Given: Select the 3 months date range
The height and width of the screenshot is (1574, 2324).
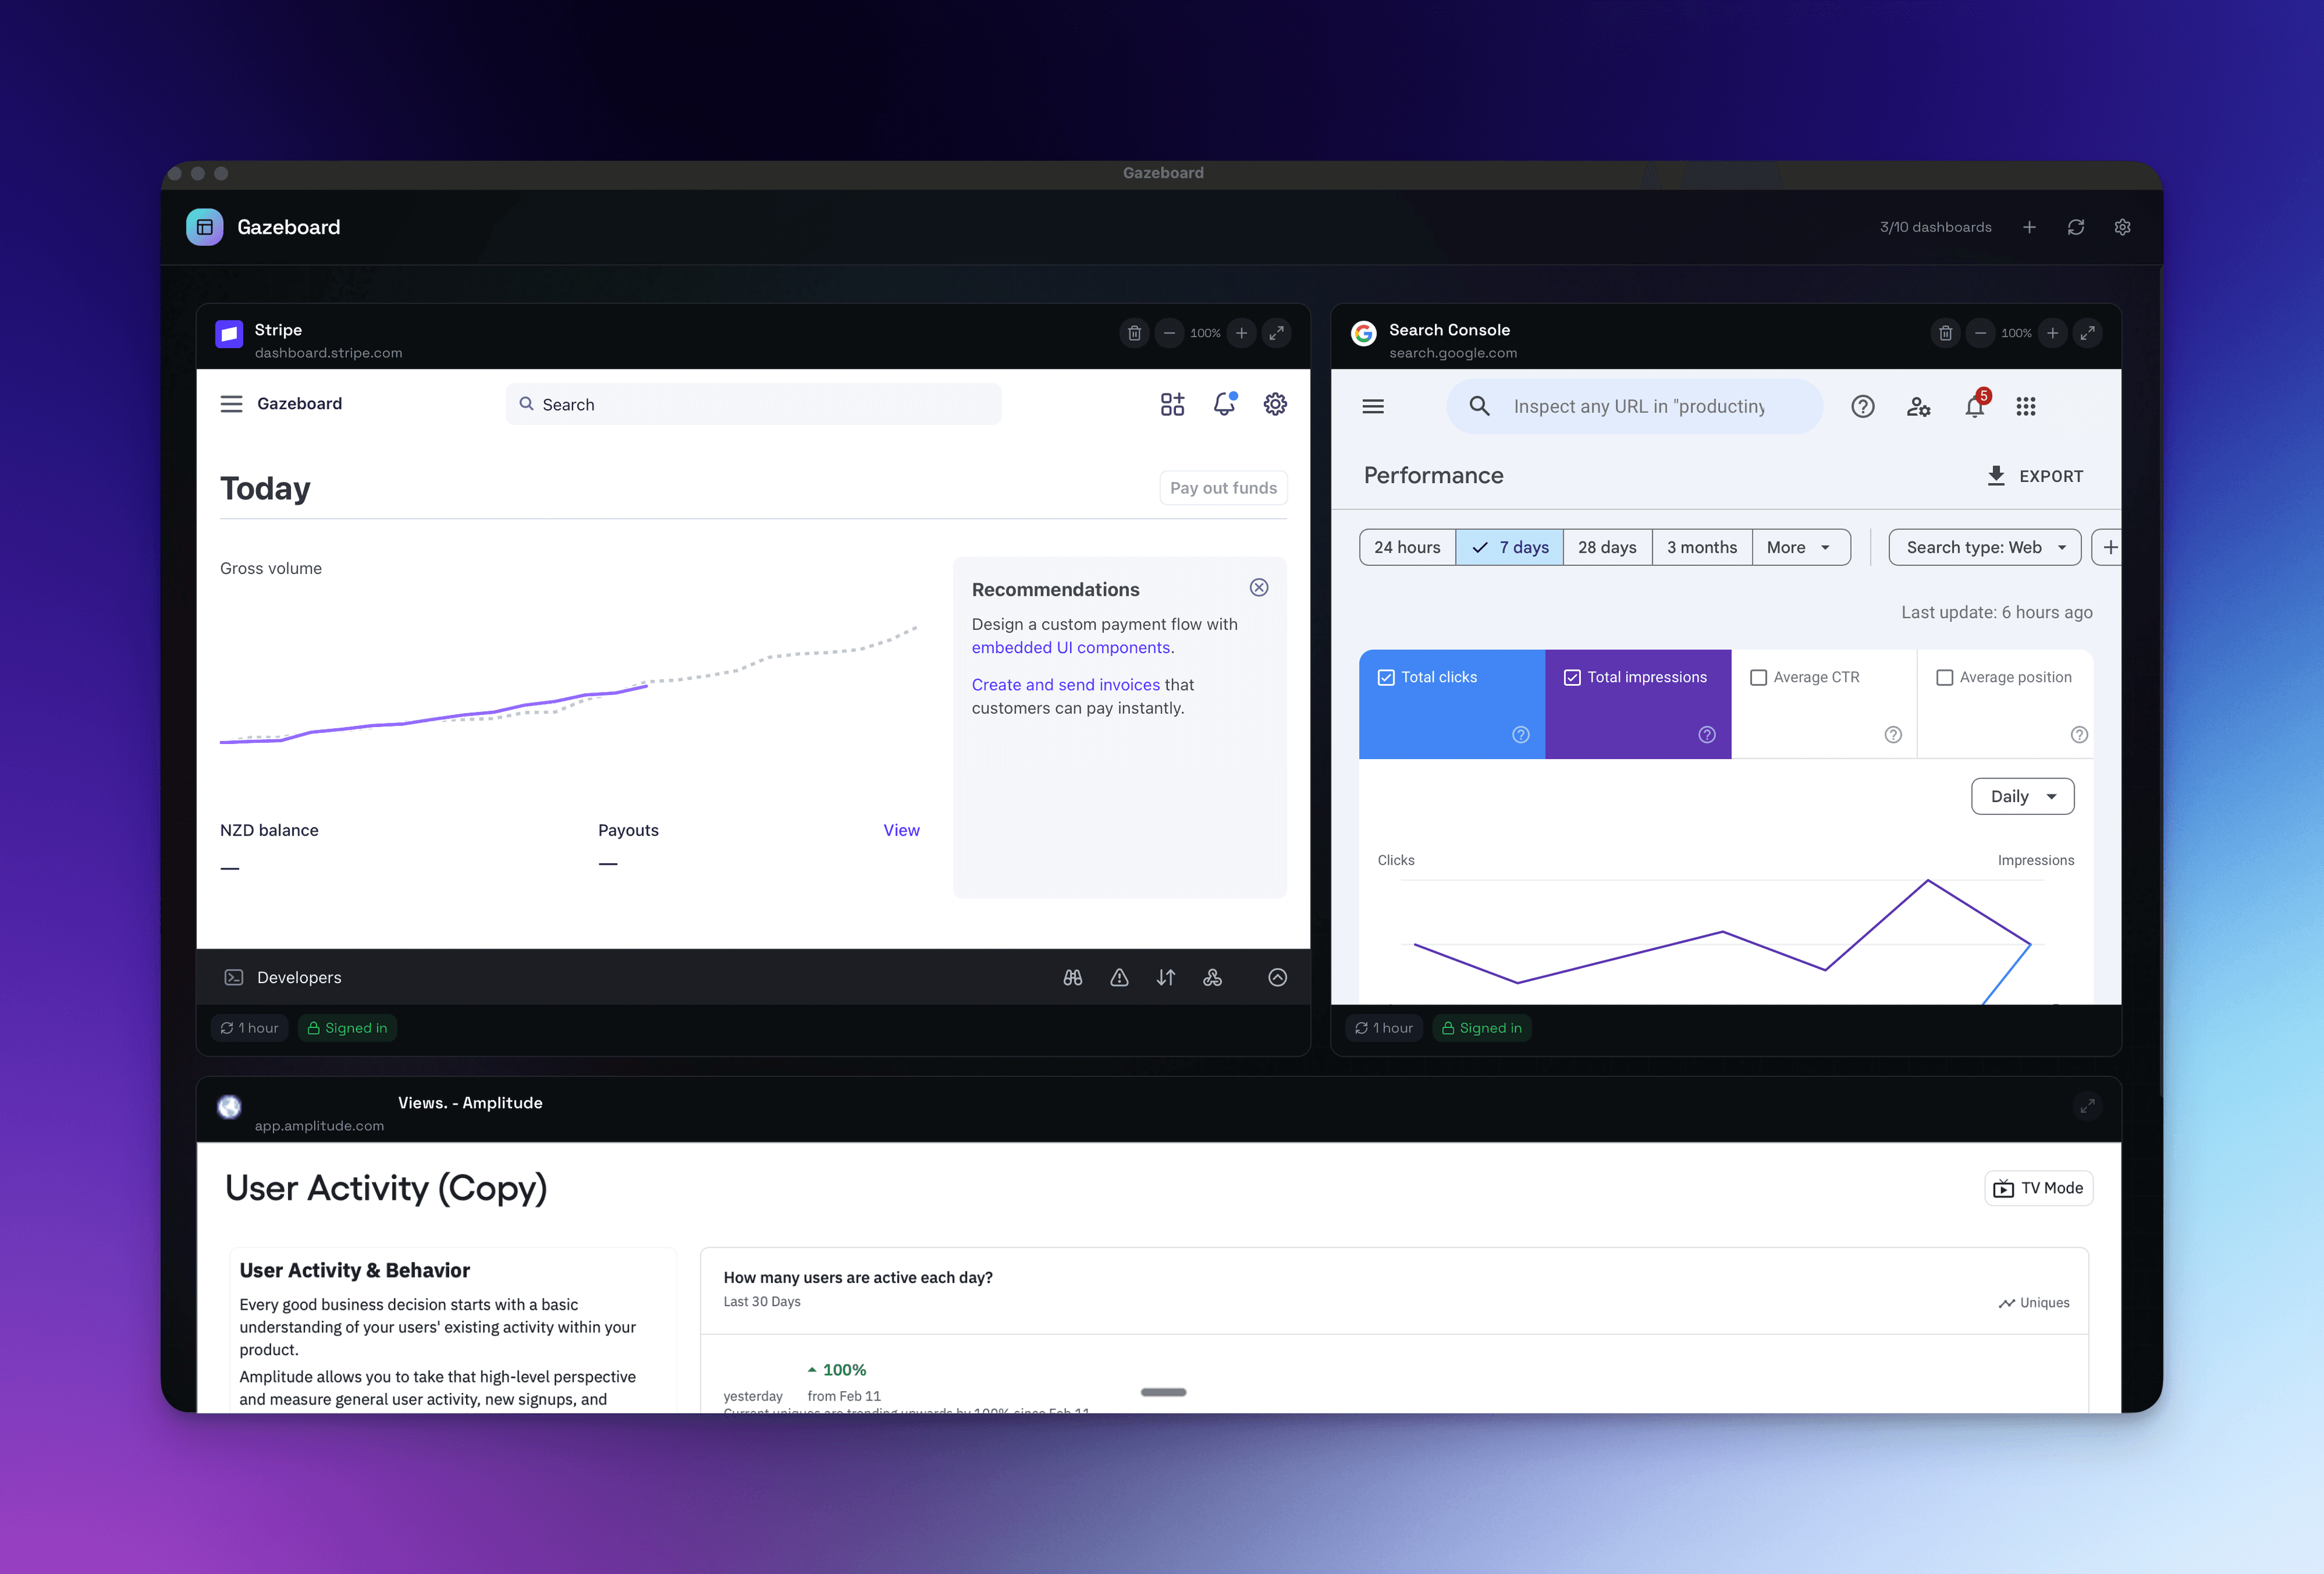Looking at the screenshot, I should click(1701, 547).
